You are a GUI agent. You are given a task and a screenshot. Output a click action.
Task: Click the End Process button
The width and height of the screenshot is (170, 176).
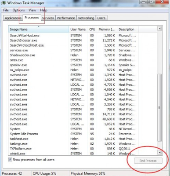[x=148, y=161]
